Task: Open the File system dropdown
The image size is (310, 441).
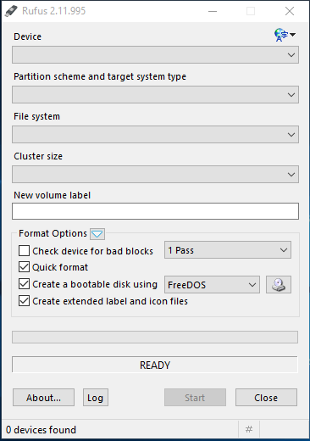Action: coord(155,135)
